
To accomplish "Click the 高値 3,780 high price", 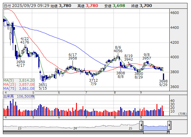I will [x=88, y=6].
